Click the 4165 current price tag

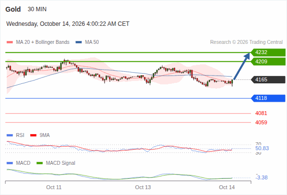(268, 79)
